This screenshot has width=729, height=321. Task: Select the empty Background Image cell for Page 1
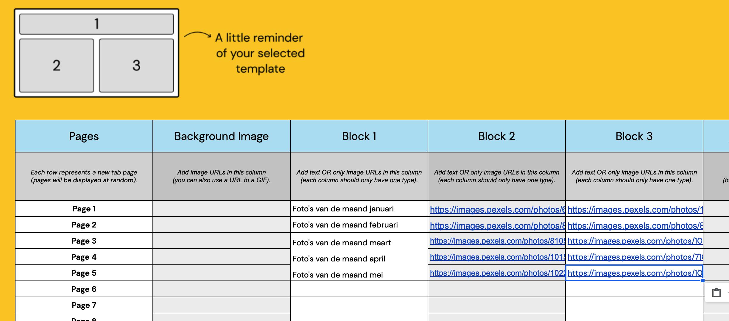click(221, 209)
